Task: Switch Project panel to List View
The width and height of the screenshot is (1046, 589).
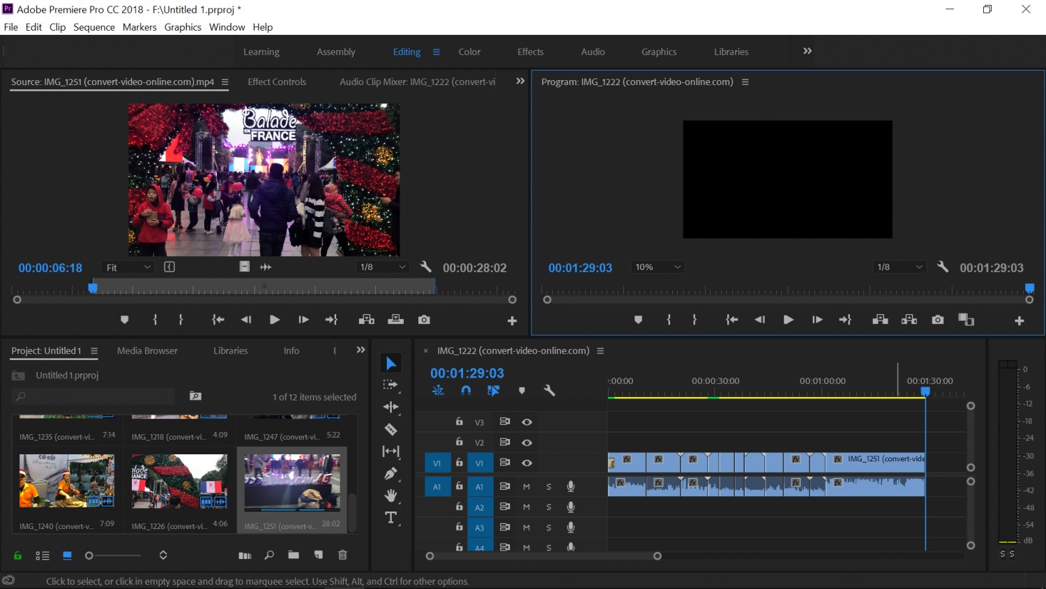Action: click(x=43, y=556)
